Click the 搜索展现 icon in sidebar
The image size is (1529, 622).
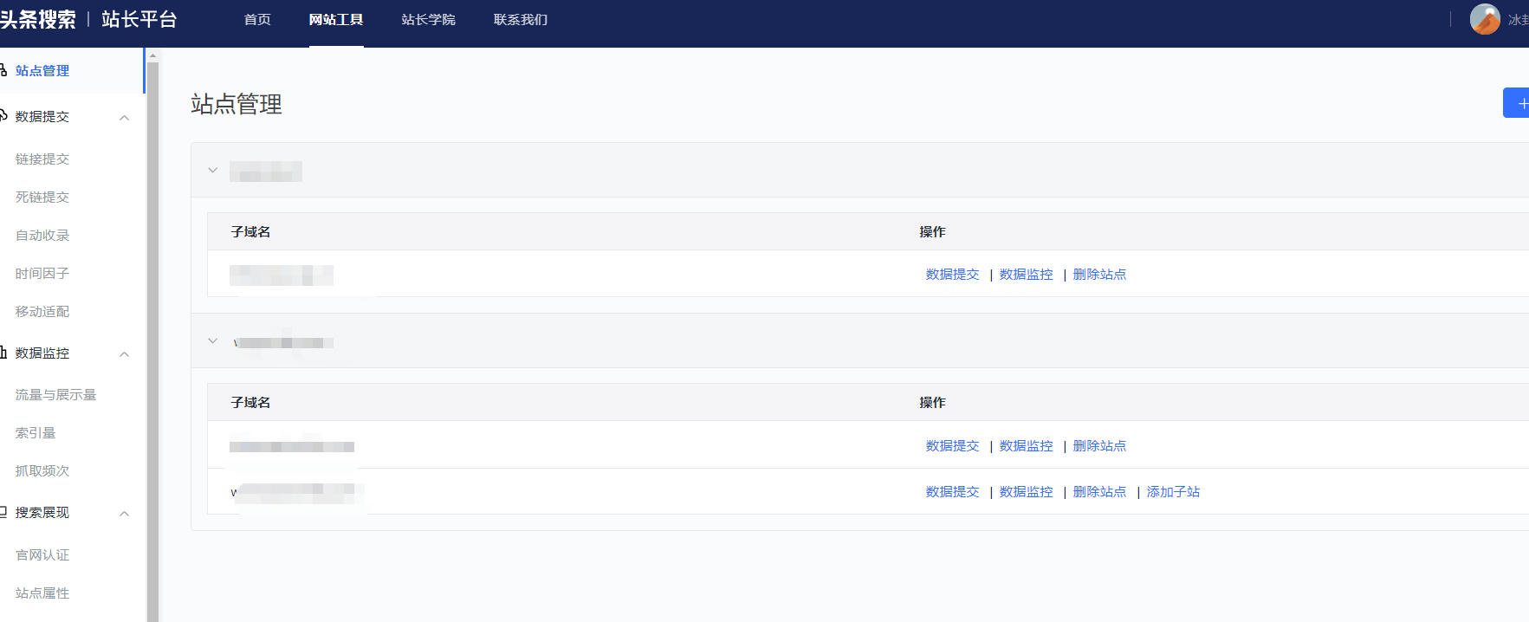3,512
